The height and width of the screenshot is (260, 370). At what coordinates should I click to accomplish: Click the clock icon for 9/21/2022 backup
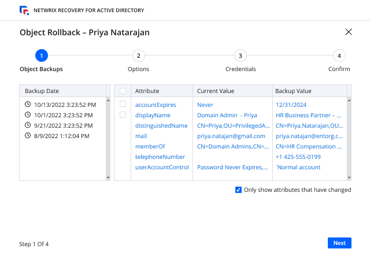(28, 125)
